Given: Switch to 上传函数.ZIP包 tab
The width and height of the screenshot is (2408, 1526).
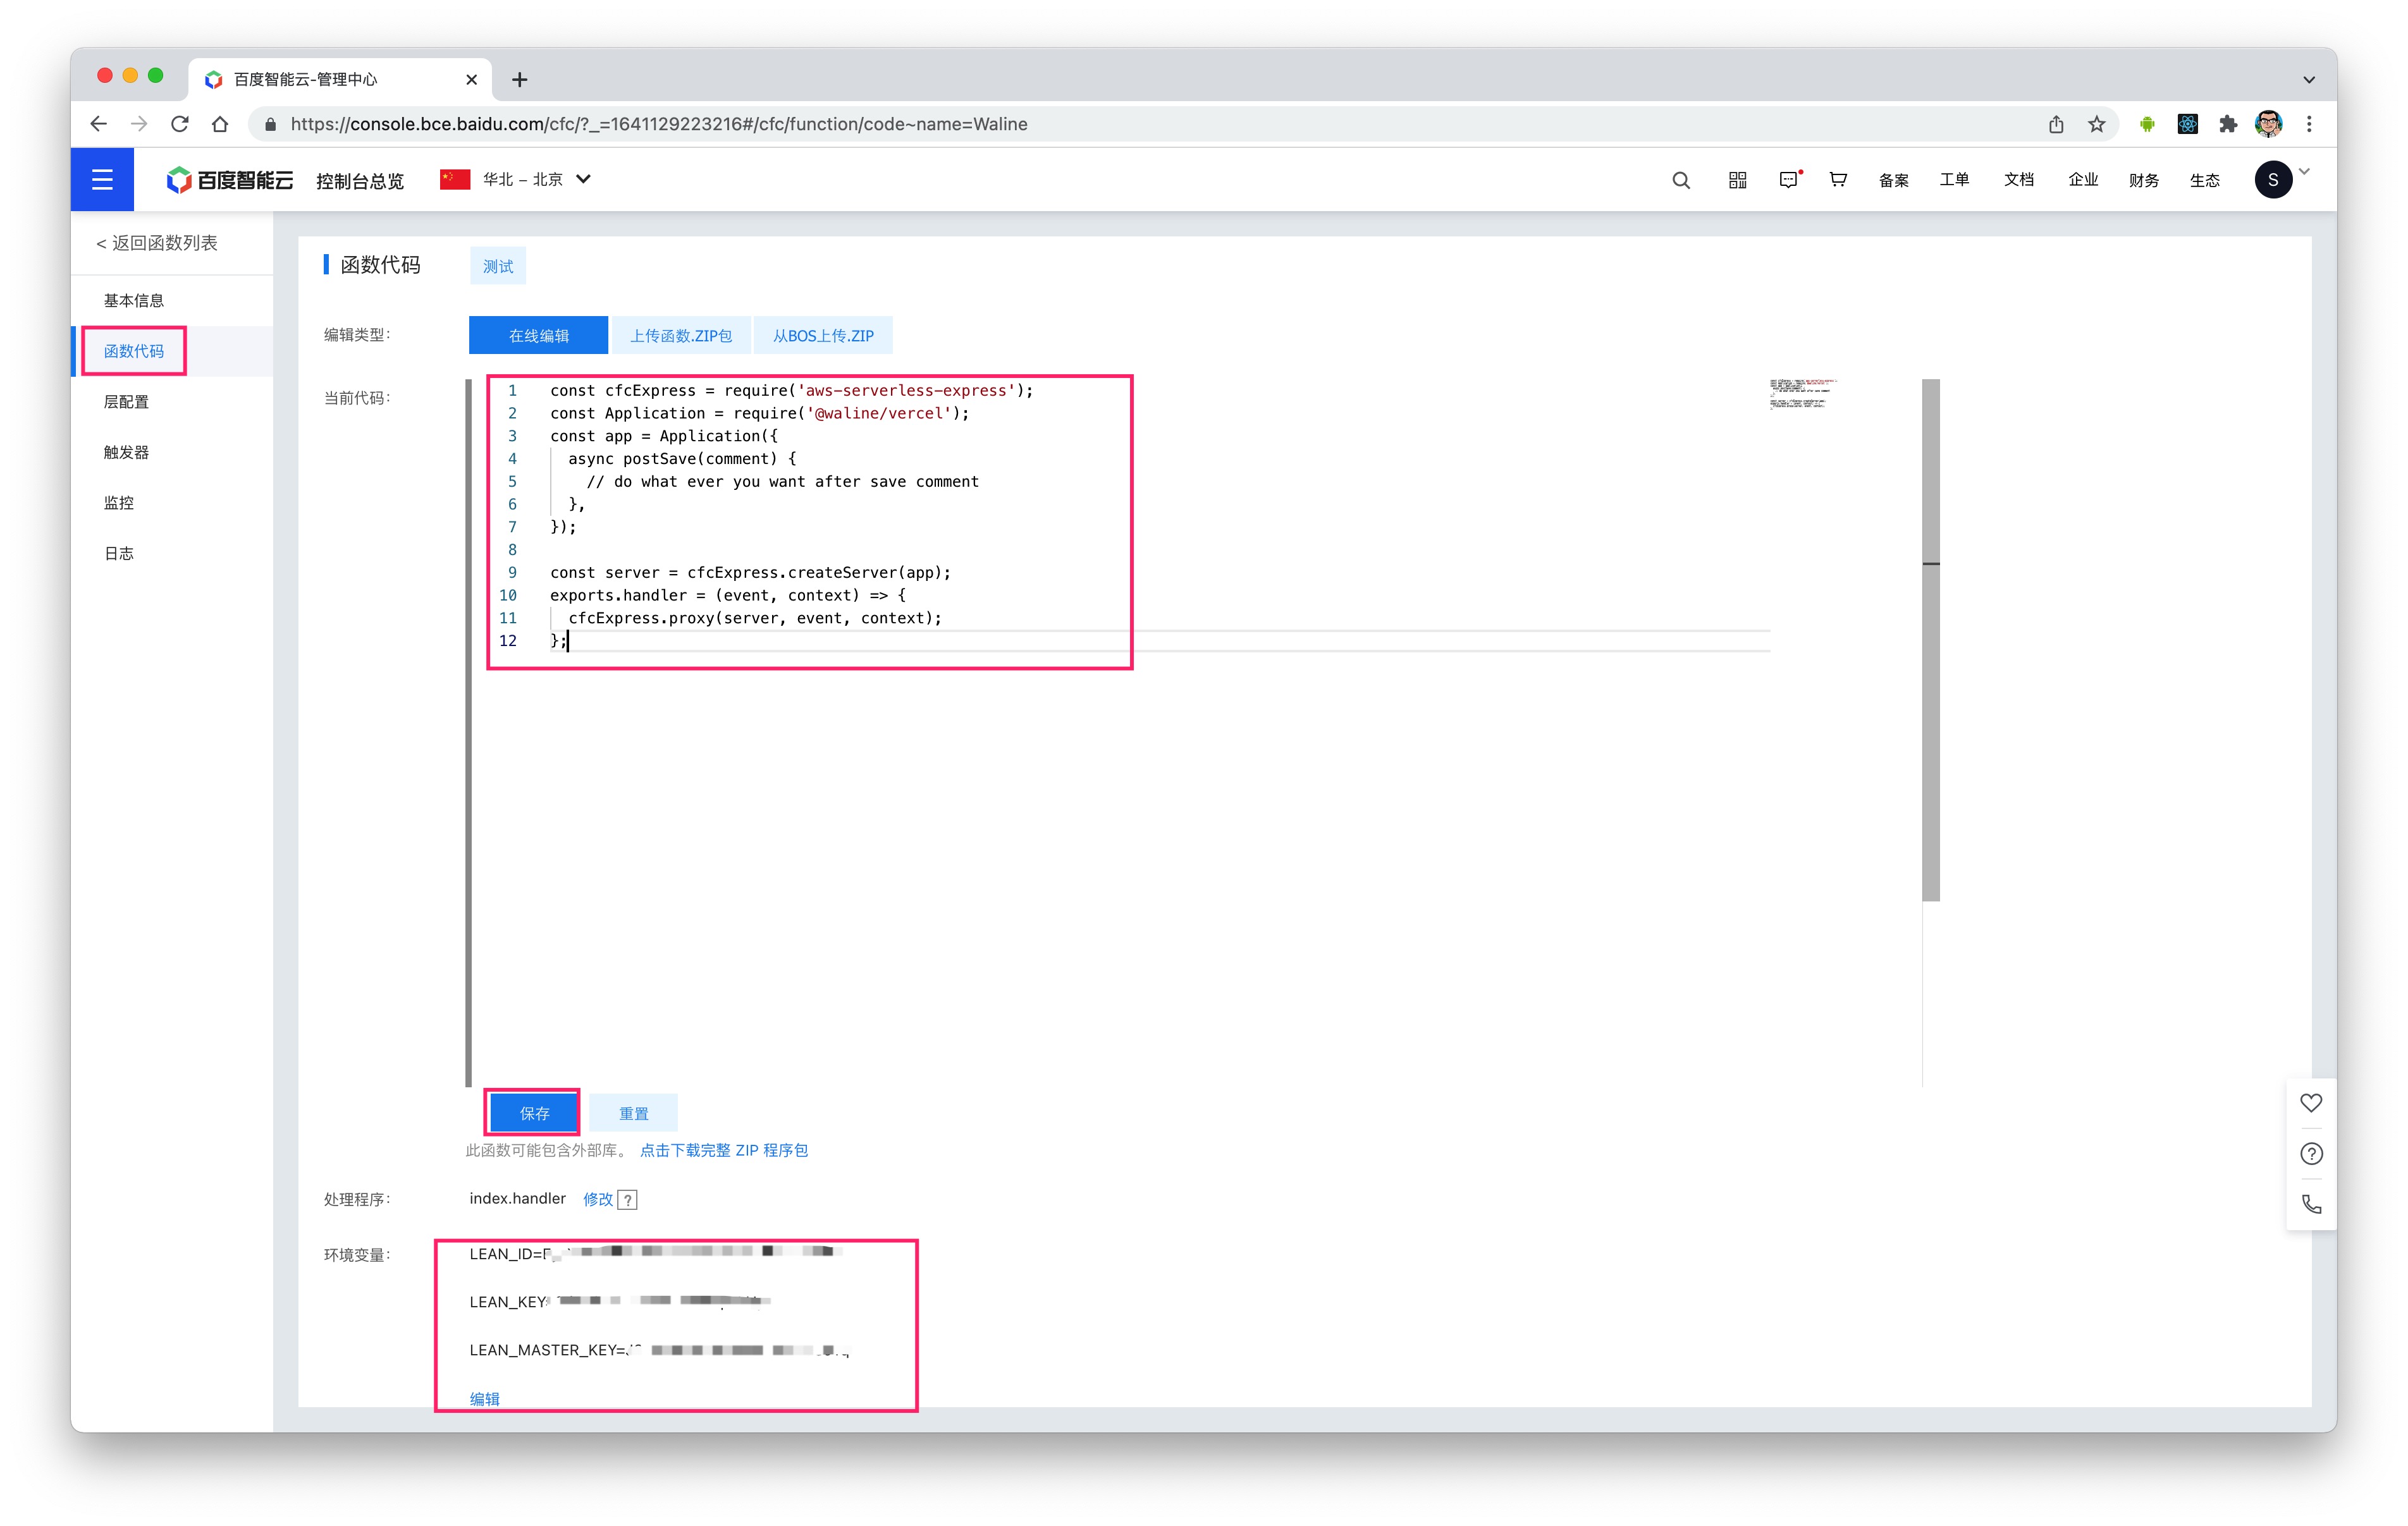Looking at the screenshot, I should point(680,336).
